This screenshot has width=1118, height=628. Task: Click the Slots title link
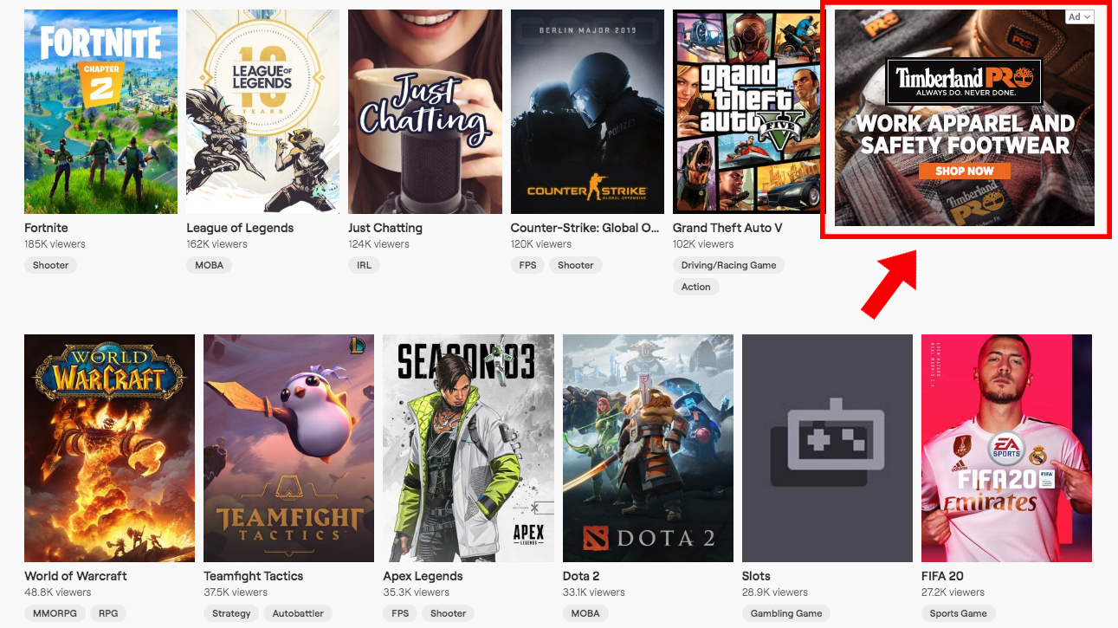point(756,576)
